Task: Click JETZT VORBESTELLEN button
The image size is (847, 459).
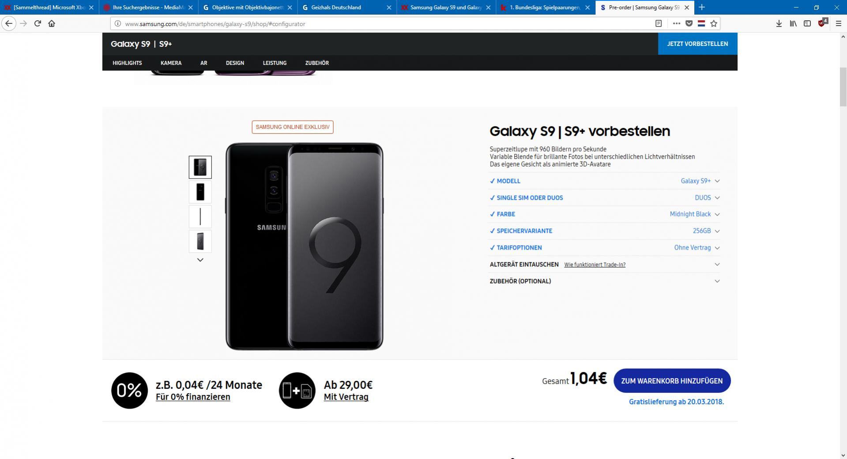Action: point(697,44)
